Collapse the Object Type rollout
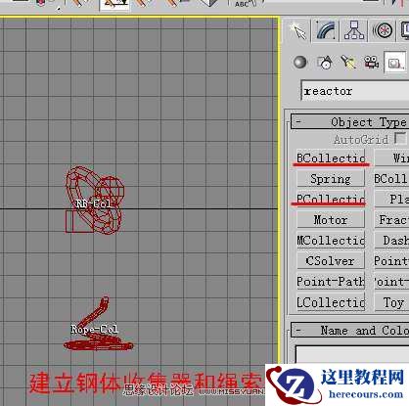The height and width of the screenshot is (406, 409). [349, 122]
